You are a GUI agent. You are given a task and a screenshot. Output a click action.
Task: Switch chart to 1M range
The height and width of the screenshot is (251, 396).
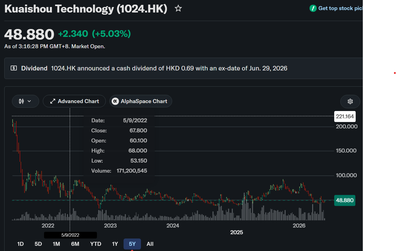coord(56,244)
